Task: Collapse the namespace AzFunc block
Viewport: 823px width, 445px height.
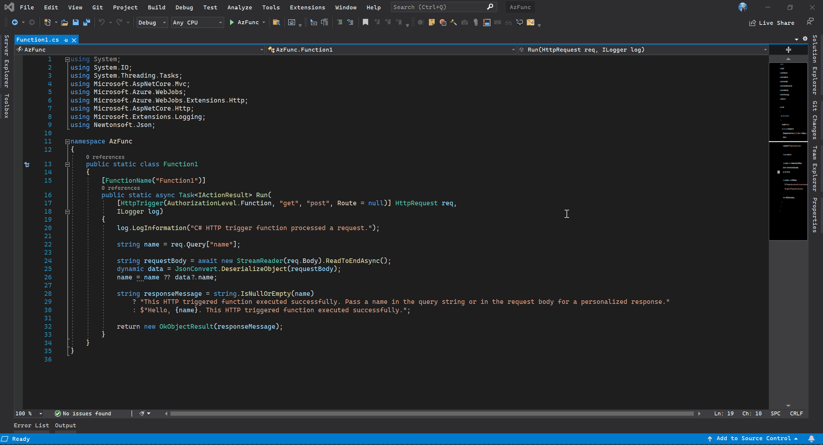Action: click(x=67, y=141)
